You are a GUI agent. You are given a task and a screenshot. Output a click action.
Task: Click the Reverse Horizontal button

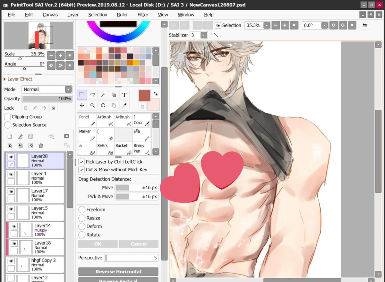click(118, 271)
